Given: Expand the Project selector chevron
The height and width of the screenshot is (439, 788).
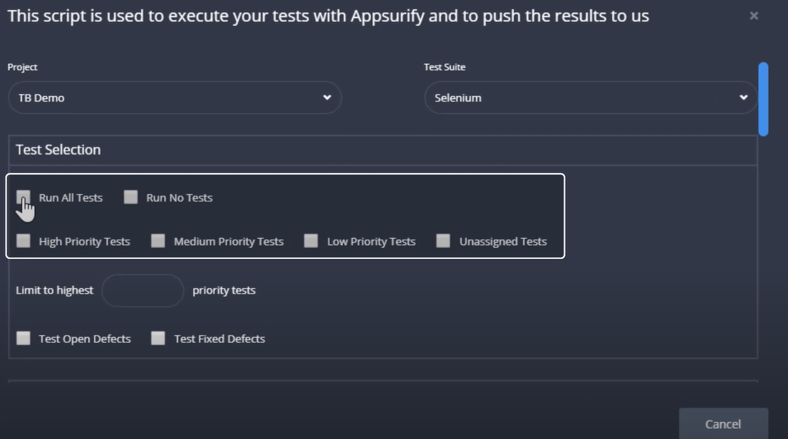Looking at the screenshot, I should coord(326,97).
